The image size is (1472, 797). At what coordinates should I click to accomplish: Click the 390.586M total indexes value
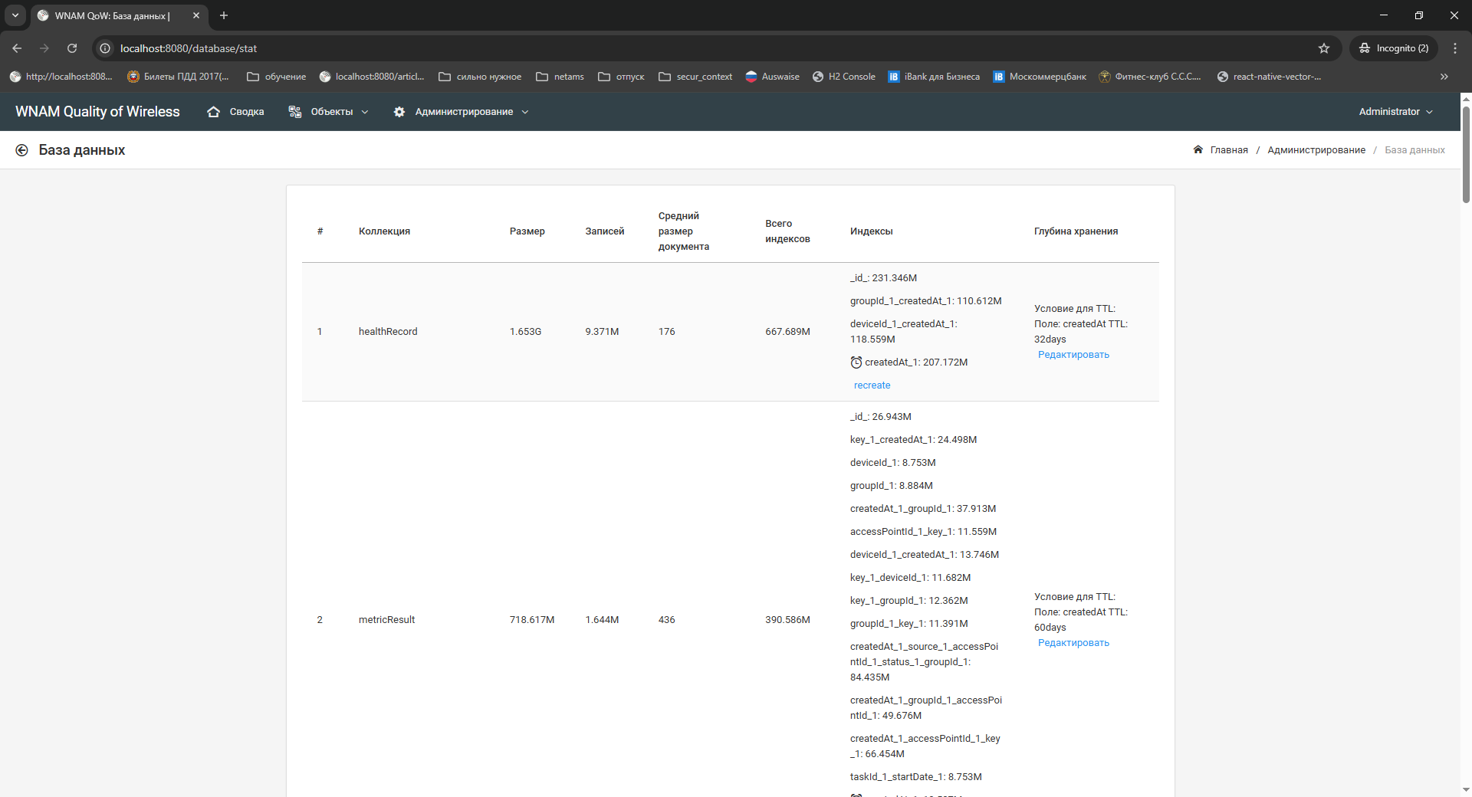point(787,620)
